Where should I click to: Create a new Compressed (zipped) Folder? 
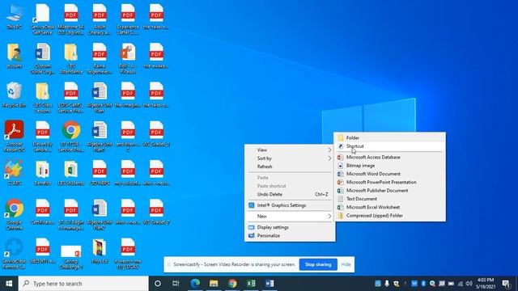tap(389, 216)
